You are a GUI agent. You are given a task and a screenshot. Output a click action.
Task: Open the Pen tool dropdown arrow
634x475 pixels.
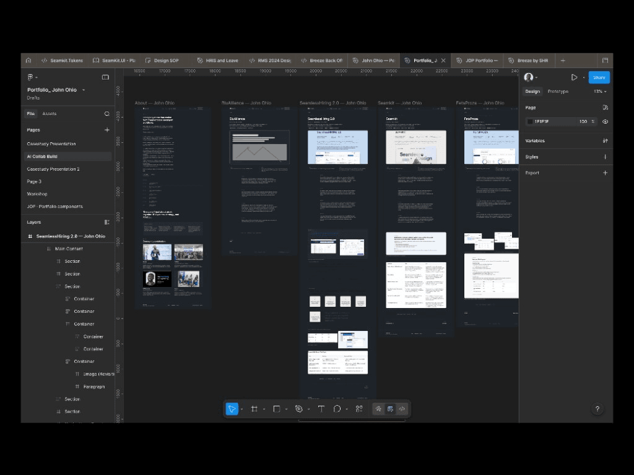click(x=308, y=409)
